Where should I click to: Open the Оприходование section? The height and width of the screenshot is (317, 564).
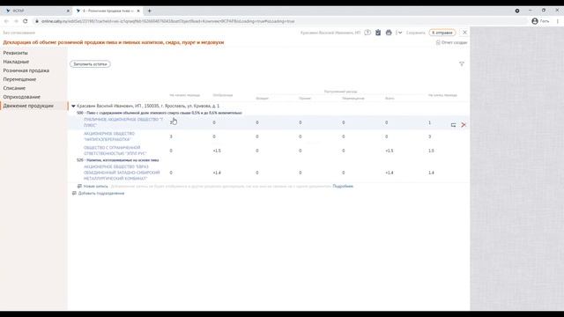[21, 97]
